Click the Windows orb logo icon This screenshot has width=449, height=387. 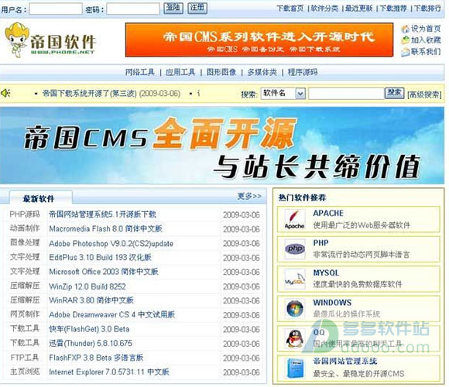coord(295,309)
